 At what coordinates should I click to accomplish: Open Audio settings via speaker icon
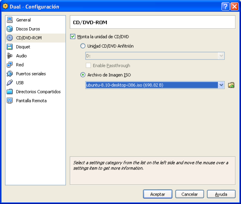[x=10, y=56]
